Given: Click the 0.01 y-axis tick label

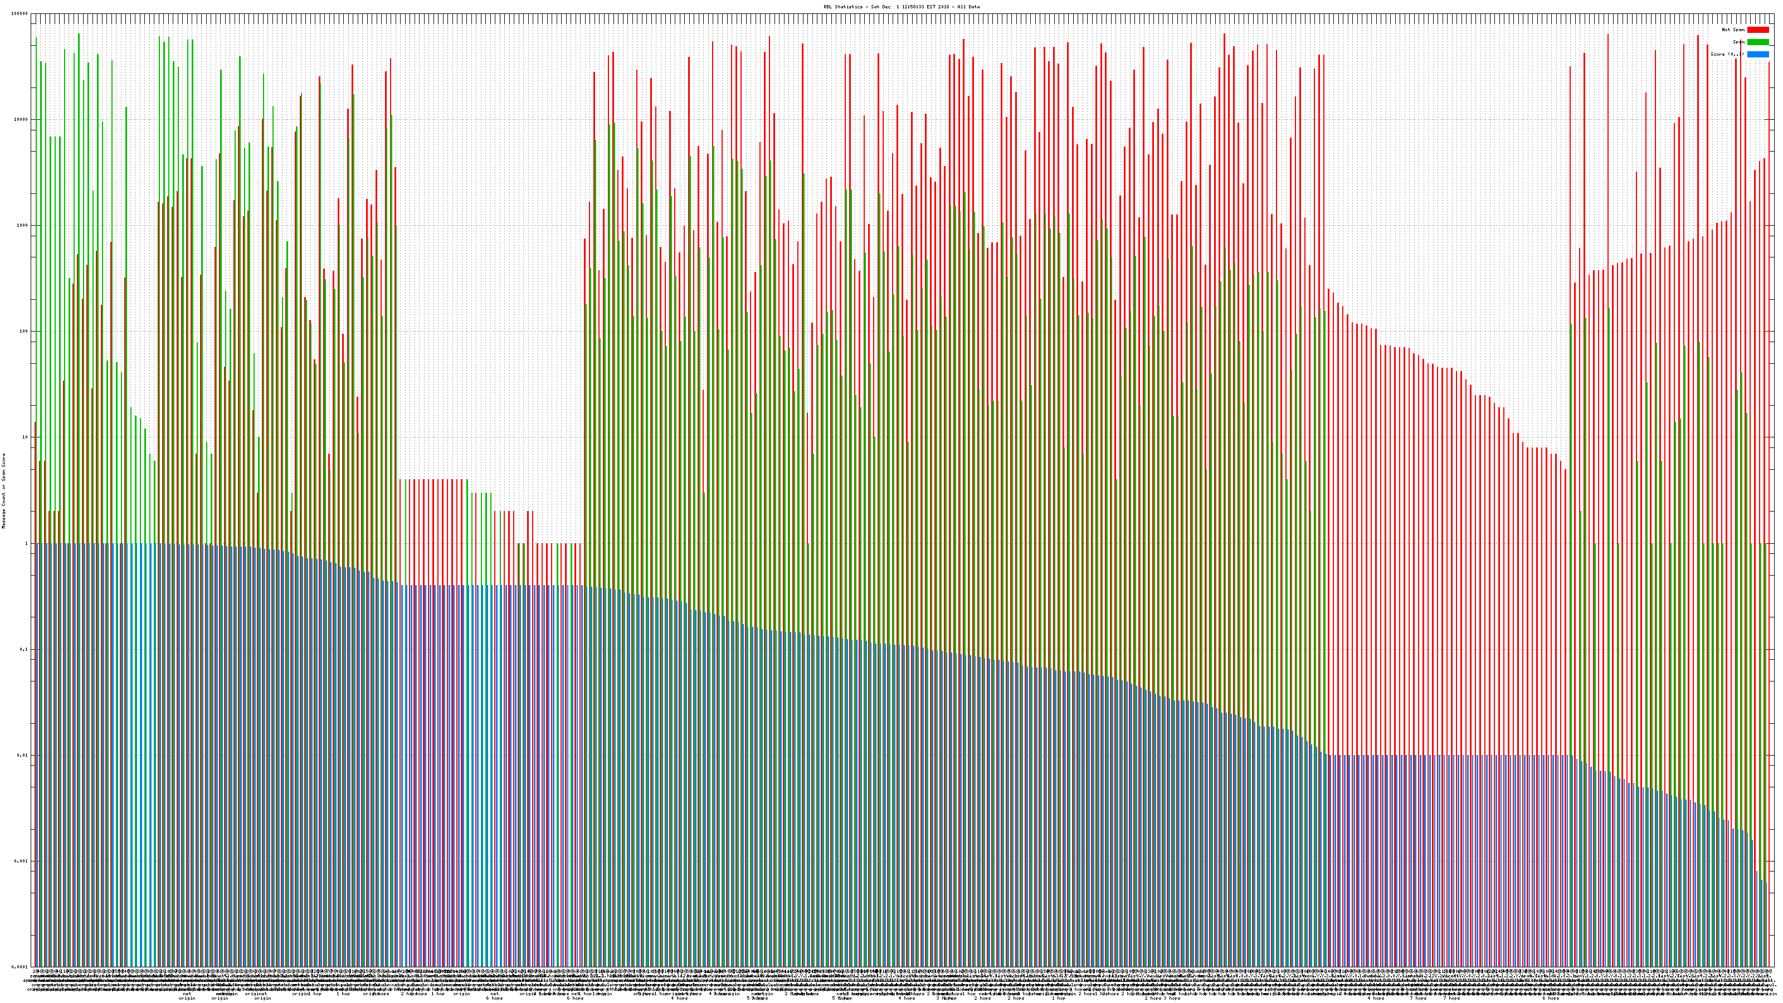Looking at the screenshot, I should click(x=23, y=755).
